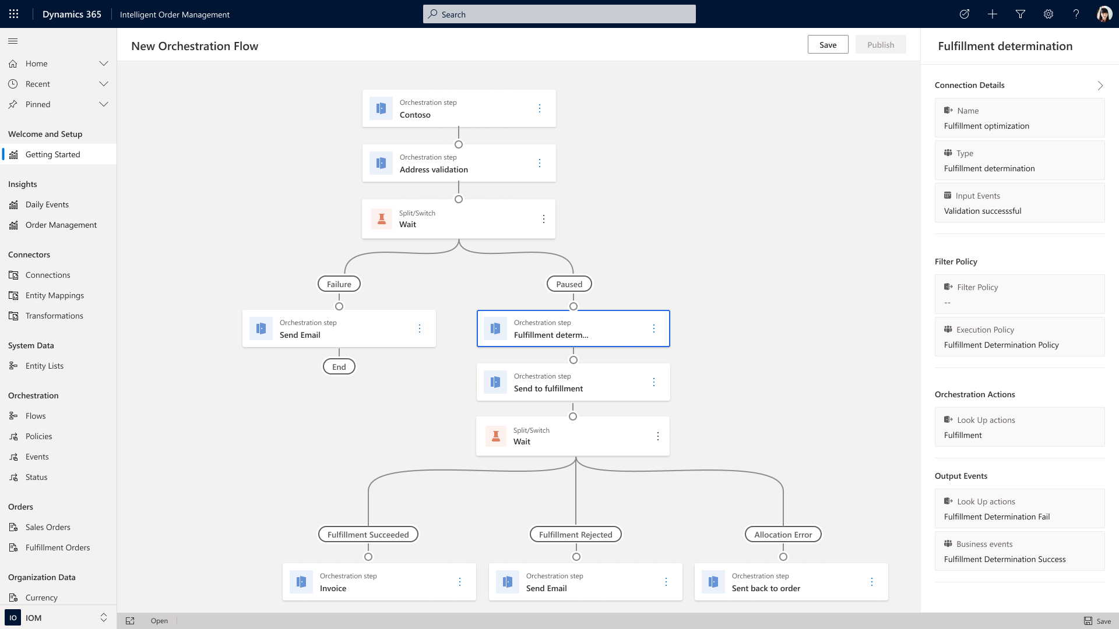The height and width of the screenshot is (629, 1119).
Task: Open Help via the question mark icon
Action: (x=1076, y=14)
